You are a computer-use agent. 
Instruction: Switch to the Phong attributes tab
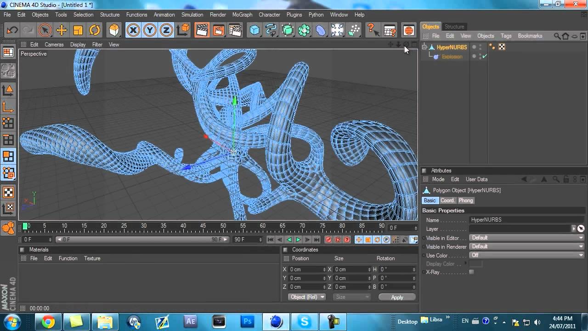point(466,200)
